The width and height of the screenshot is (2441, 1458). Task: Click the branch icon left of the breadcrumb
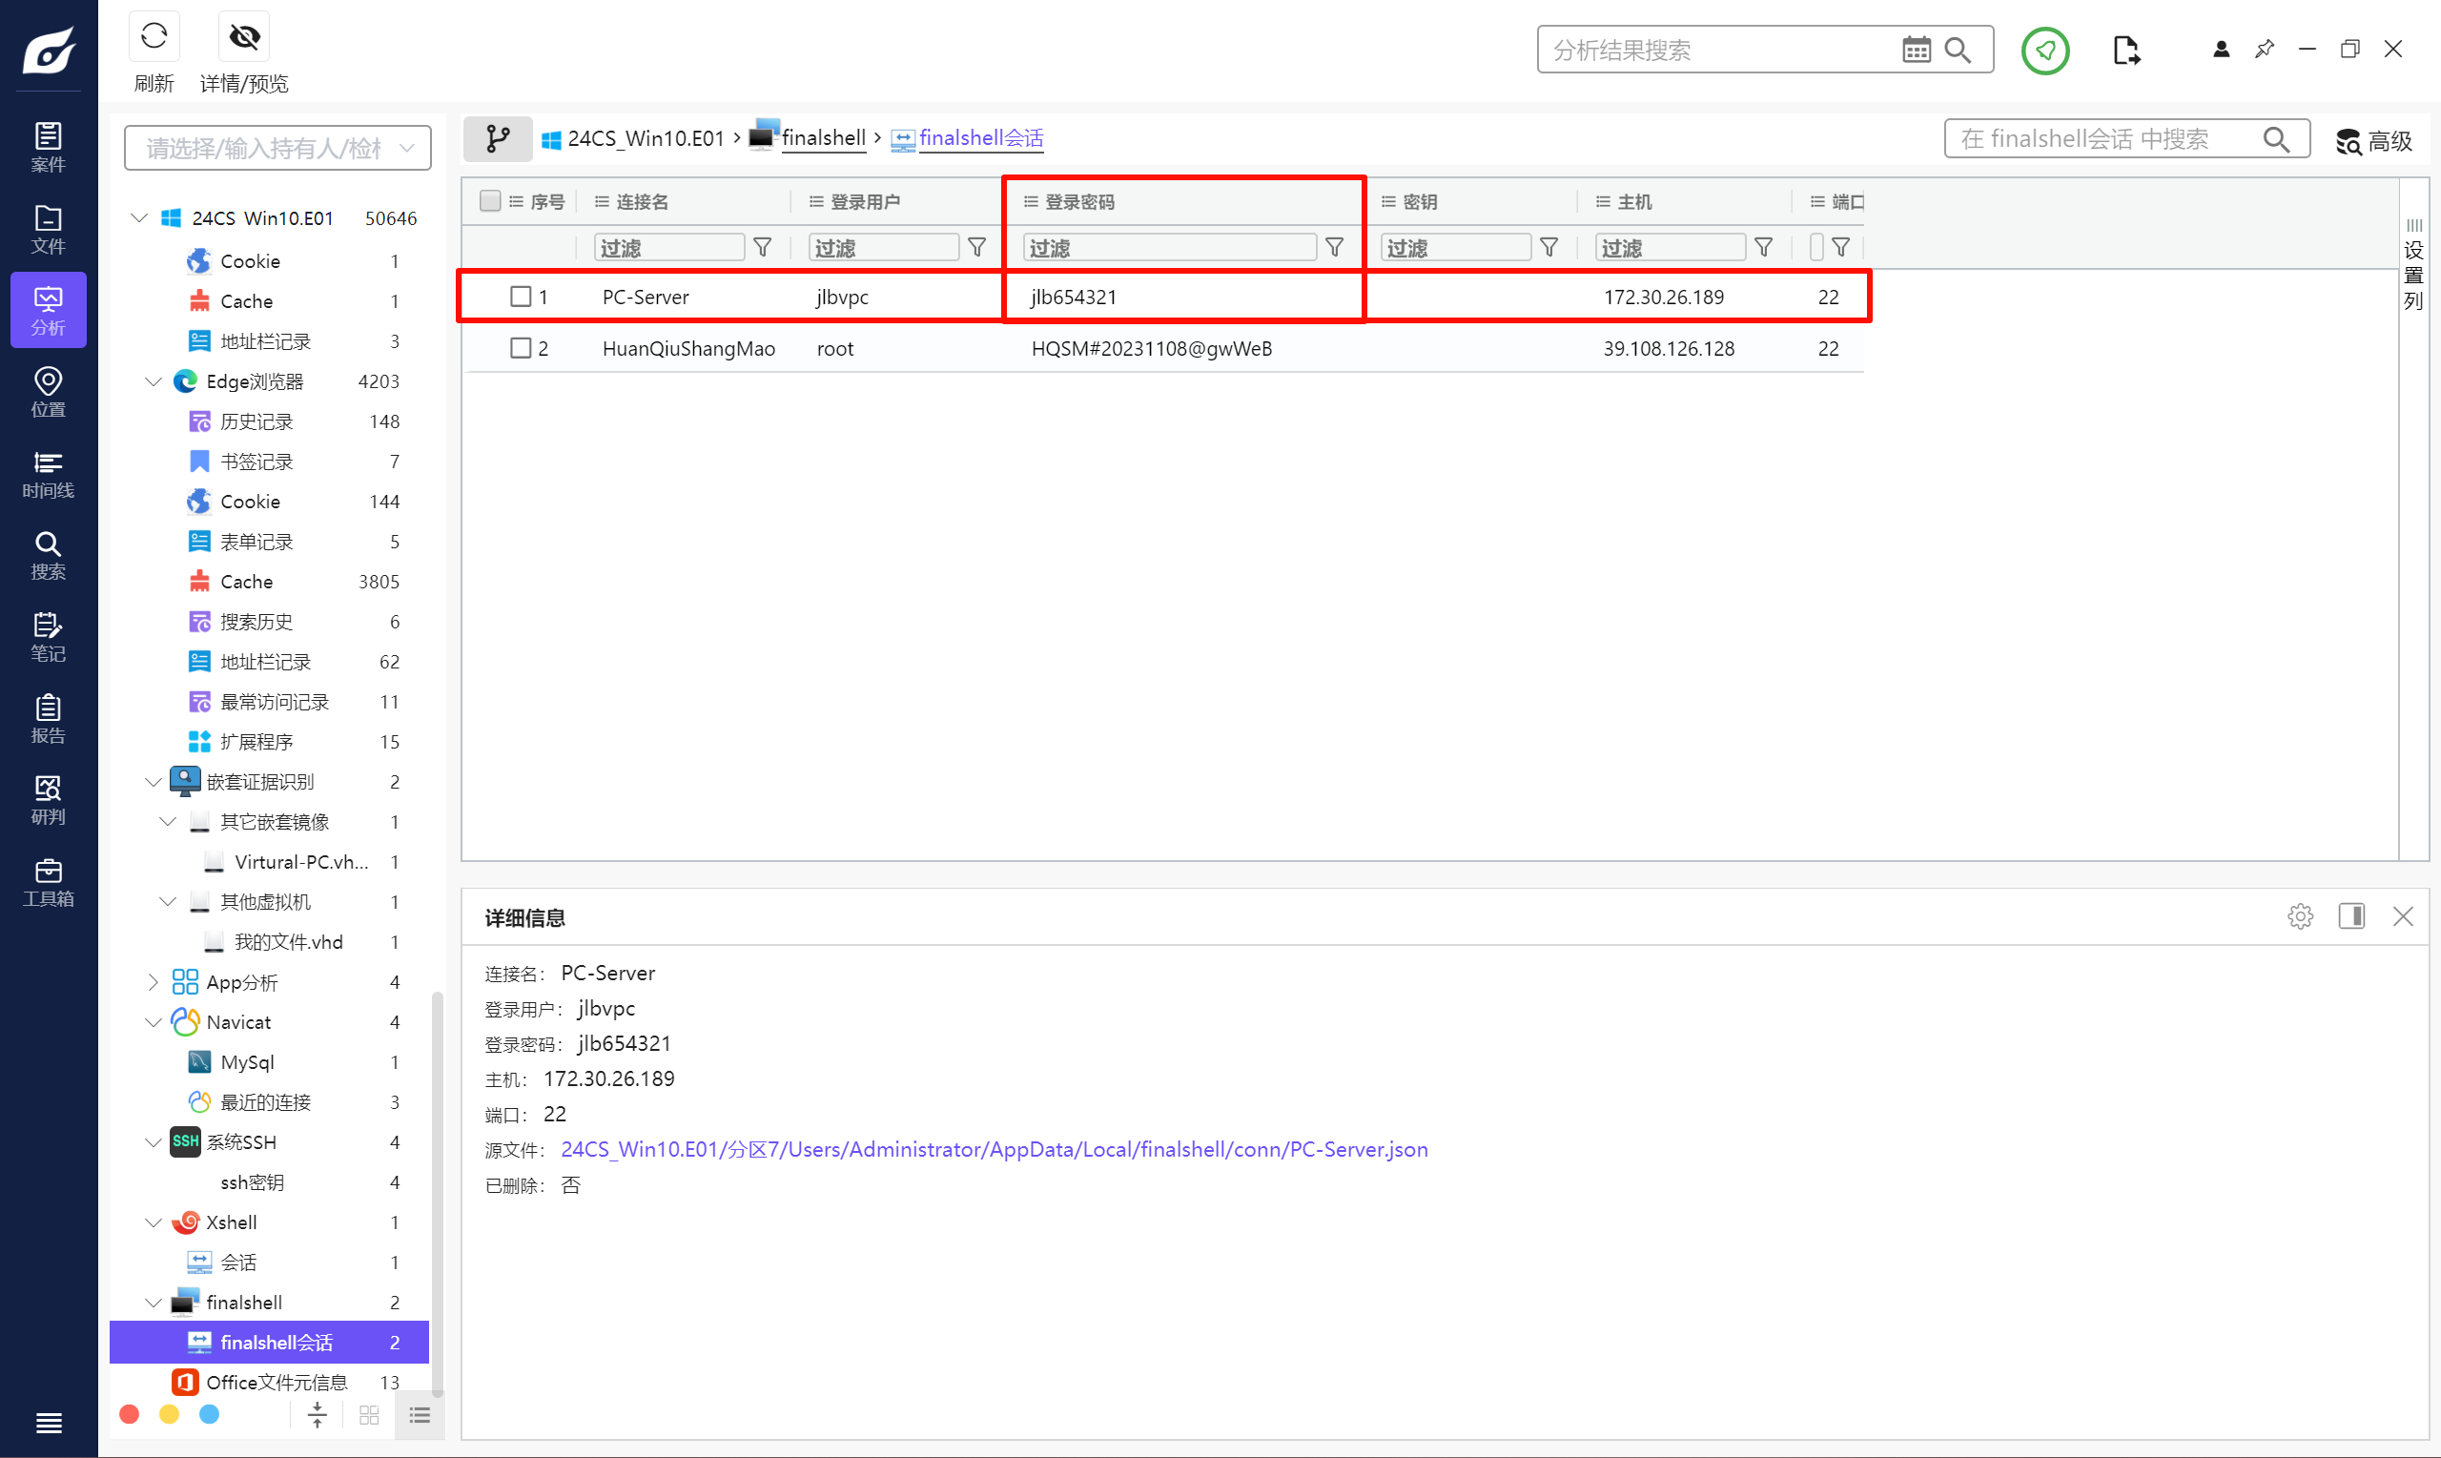pyautogui.click(x=498, y=138)
